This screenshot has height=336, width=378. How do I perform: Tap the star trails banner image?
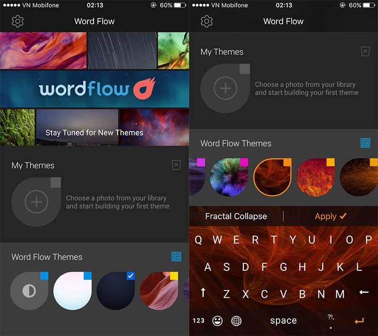122,51
